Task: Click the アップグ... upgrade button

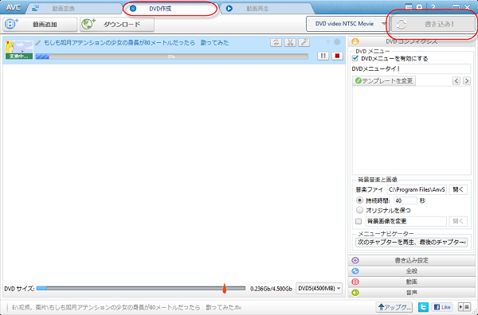Action: click(394, 307)
